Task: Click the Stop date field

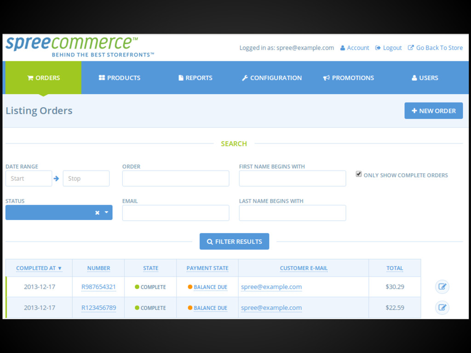Action: click(x=86, y=178)
